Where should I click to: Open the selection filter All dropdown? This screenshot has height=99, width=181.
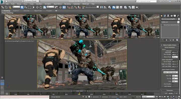point(16,7)
